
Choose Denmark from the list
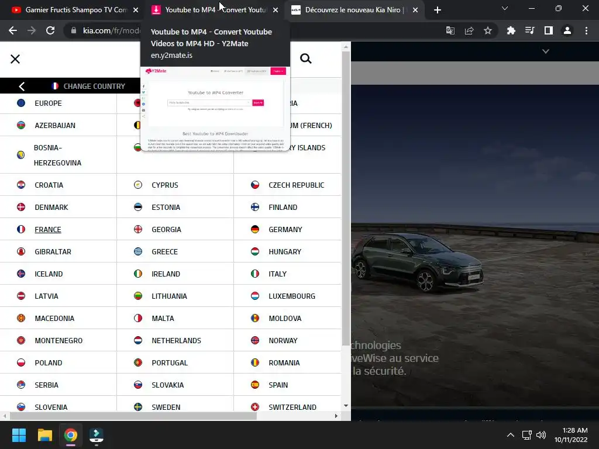51,207
